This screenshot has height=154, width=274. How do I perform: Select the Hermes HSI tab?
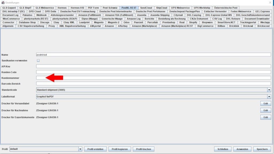pos(77,8)
